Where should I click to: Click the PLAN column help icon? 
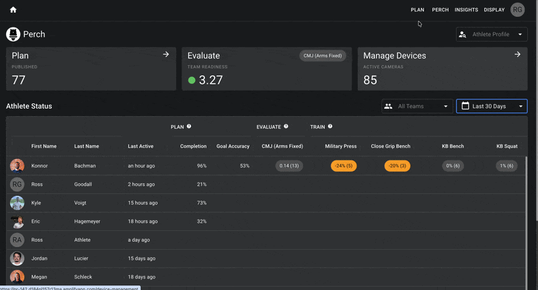pos(189,126)
